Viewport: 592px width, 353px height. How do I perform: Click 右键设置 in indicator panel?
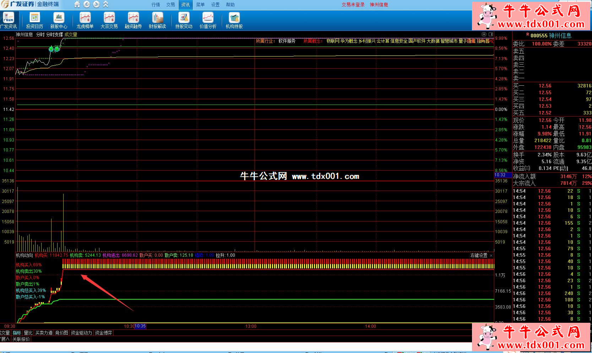coord(479,255)
